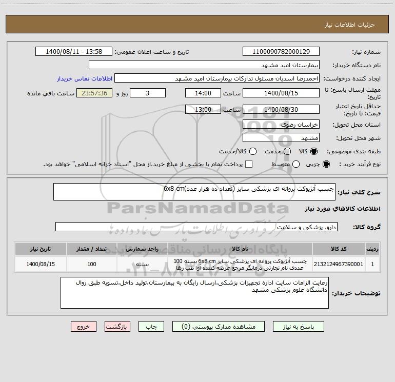The height and width of the screenshot is (382, 395).
Task: Click the buyer notes text area
Action: tap(194, 293)
